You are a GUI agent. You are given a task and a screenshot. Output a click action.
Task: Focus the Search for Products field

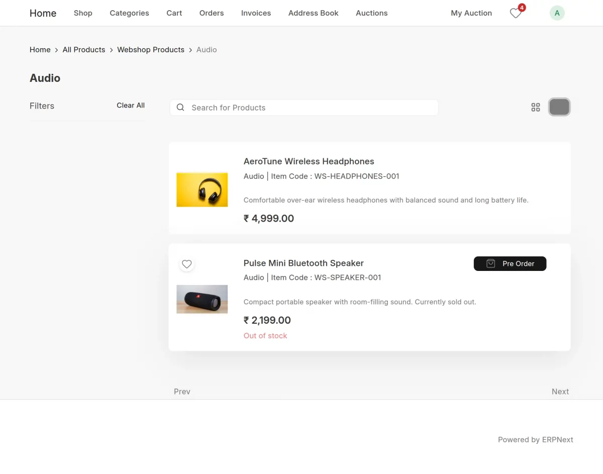304,108
